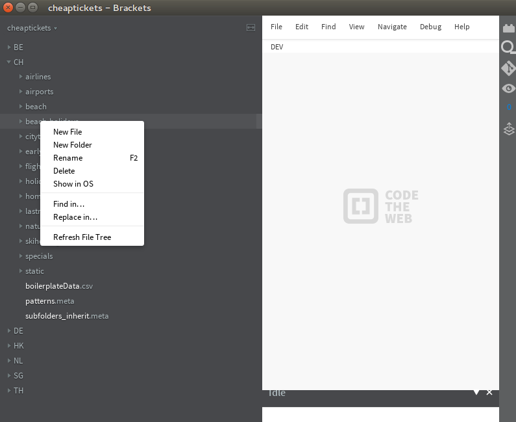Select Replace in... from the context menu
Image resolution: width=516 pixels, height=422 pixels.
pyautogui.click(x=92, y=217)
